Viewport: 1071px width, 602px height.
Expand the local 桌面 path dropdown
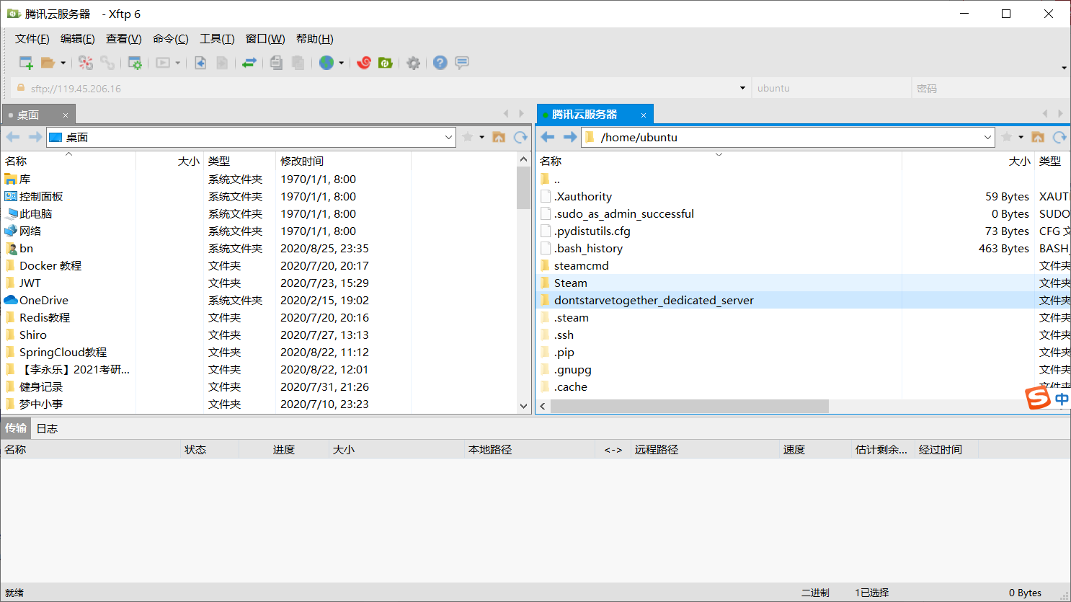pos(448,137)
